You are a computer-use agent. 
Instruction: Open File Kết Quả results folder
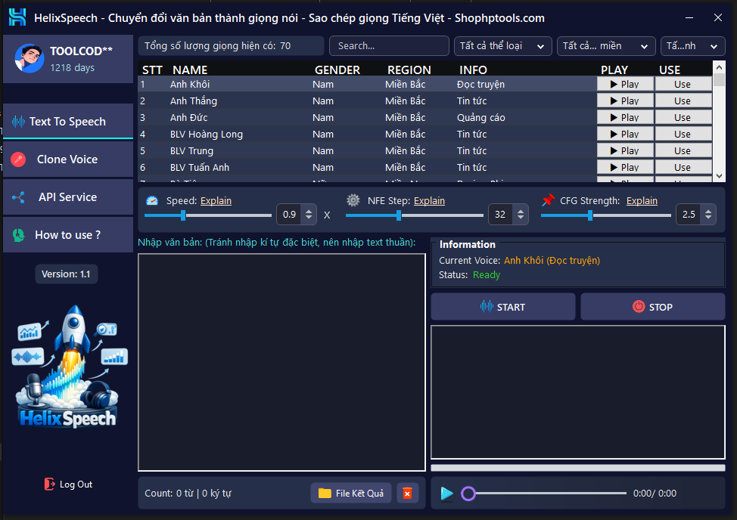[351, 494]
